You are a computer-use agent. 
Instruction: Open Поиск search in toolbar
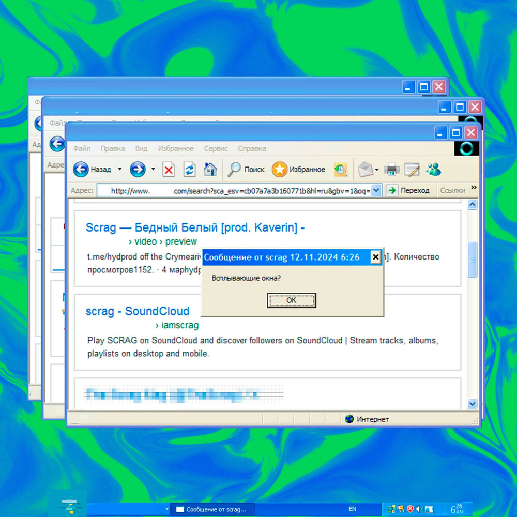247,169
